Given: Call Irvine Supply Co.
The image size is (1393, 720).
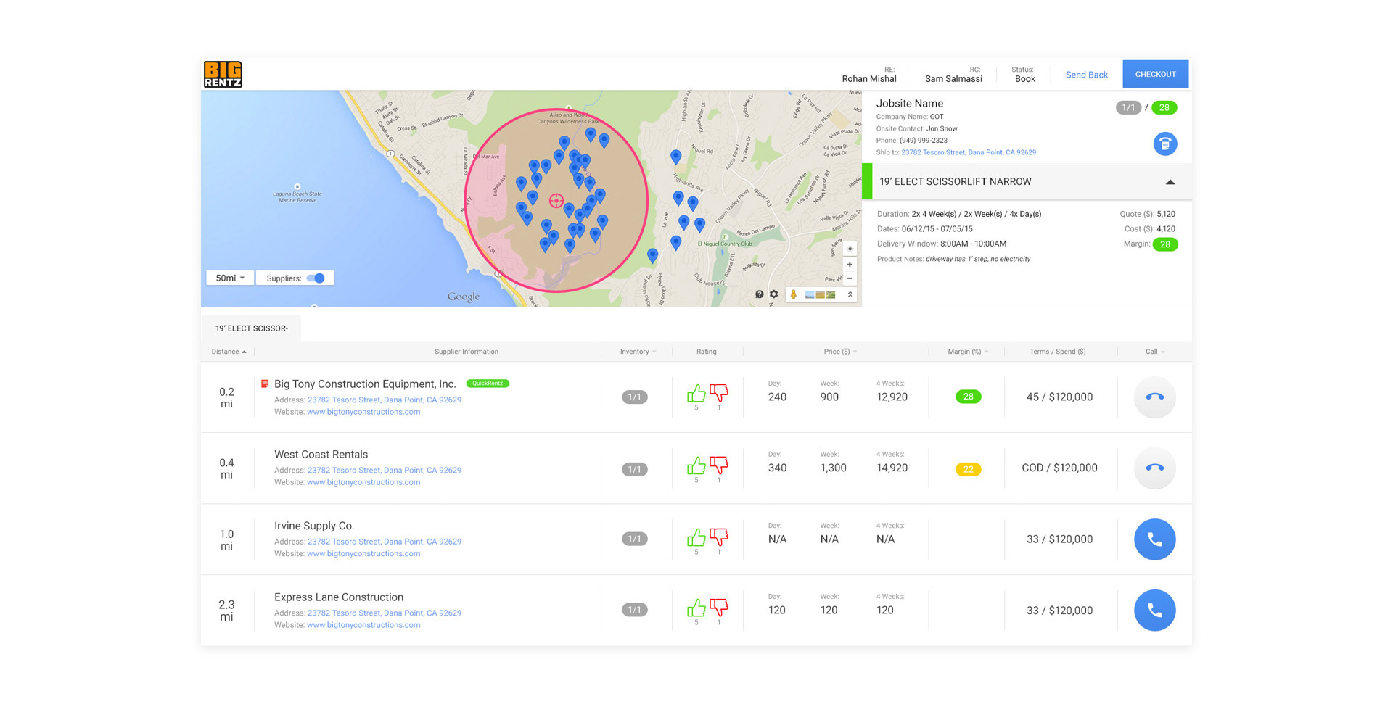Looking at the screenshot, I should (x=1155, y=539).
